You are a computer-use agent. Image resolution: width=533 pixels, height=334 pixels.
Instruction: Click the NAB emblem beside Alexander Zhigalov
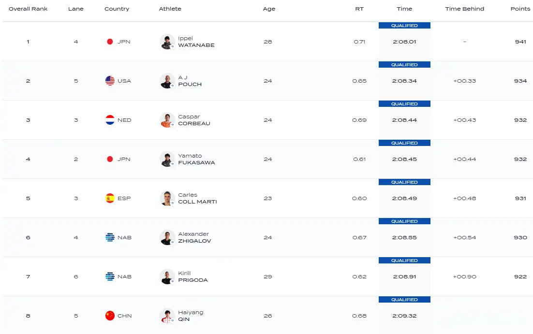coord(110,237)
